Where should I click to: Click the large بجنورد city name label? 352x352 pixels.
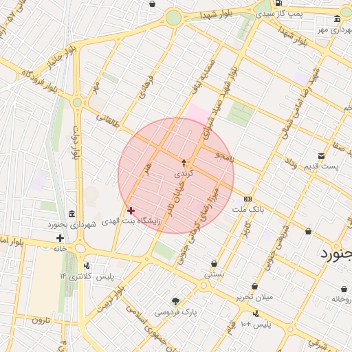[x=336, y=254]
